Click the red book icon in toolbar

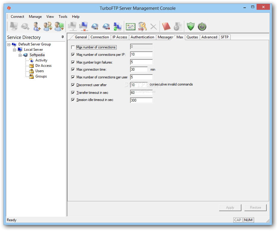166,26
